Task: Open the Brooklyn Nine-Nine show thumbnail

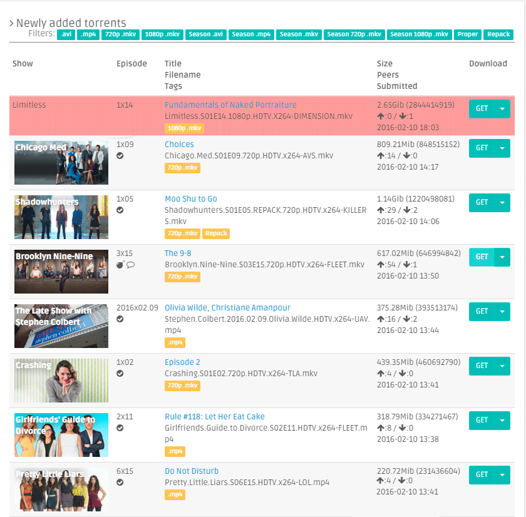Action: pos(61,272)
